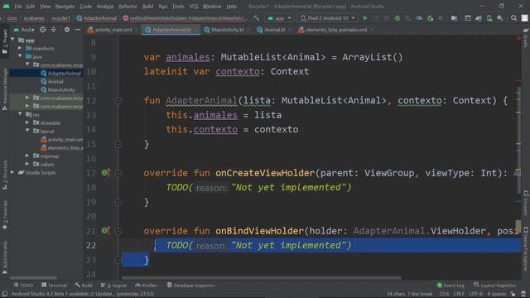Collapse the java folder

pos(20,56)
